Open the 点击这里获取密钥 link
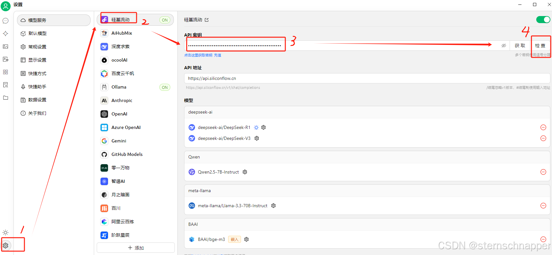This screenshot has width=552, height=255. tap(198, 55)
